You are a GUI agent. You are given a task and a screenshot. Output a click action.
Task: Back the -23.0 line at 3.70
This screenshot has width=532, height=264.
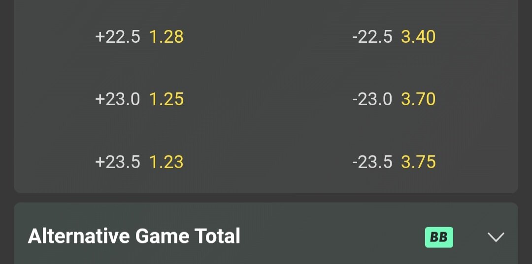click(x=394, y=99)
